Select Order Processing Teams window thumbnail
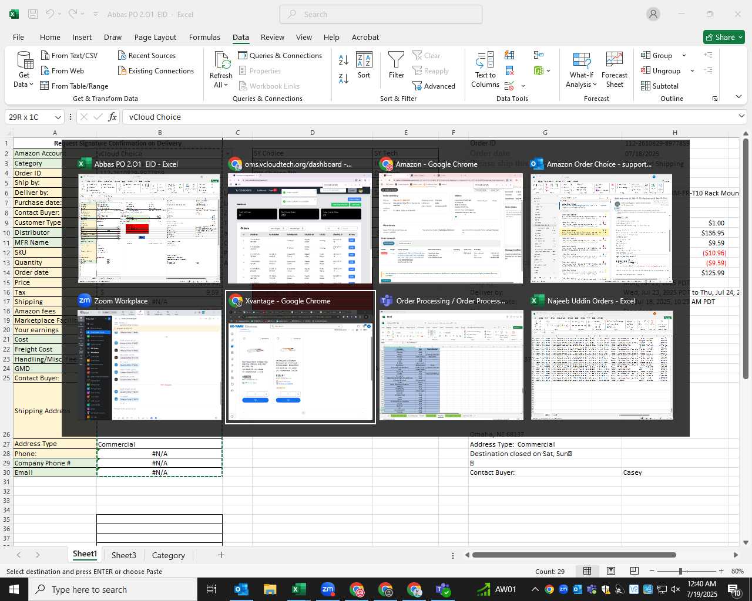 point(451,357)
